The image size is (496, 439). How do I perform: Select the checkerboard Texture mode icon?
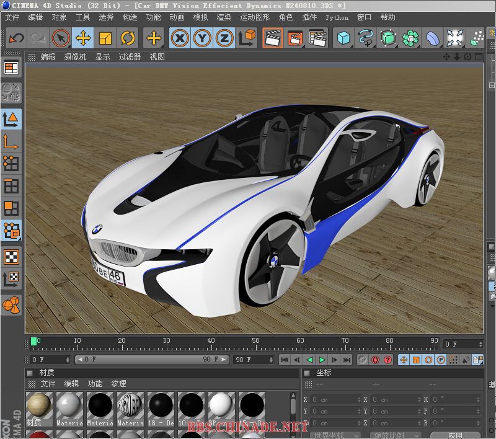pos(11,257)
